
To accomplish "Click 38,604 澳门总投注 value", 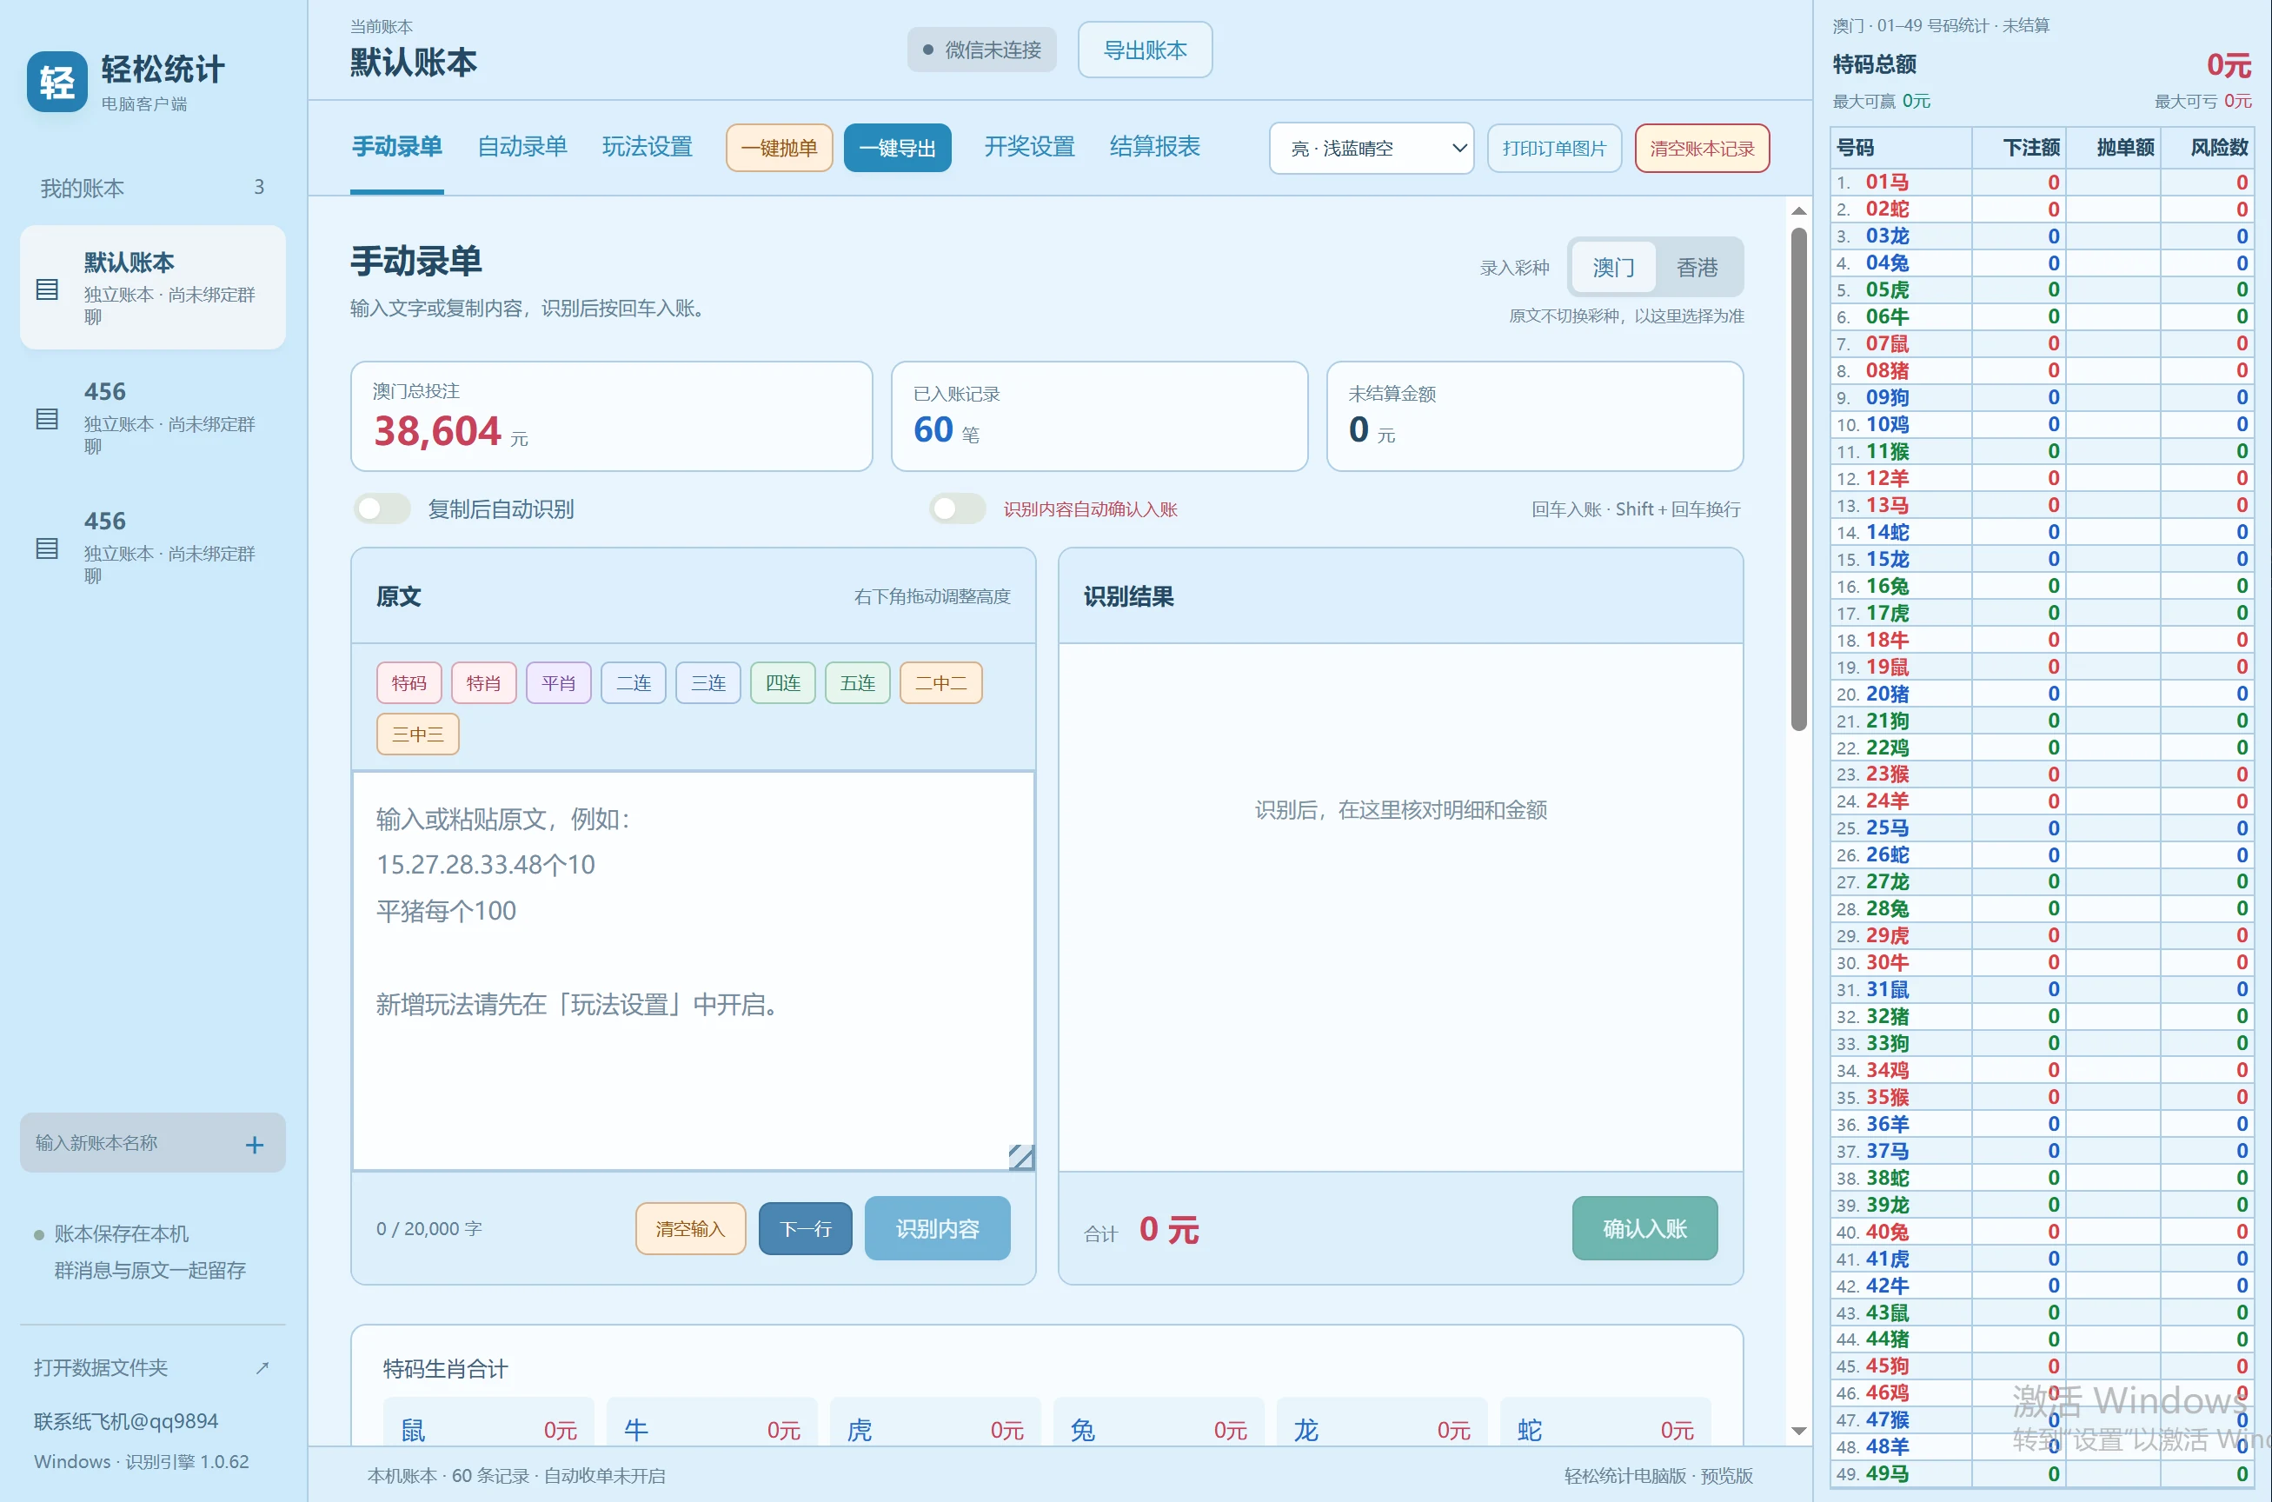I will tap(438, 431).
